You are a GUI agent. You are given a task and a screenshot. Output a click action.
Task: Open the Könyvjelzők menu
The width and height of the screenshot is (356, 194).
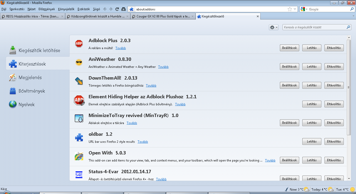click(x=66, y=9)
